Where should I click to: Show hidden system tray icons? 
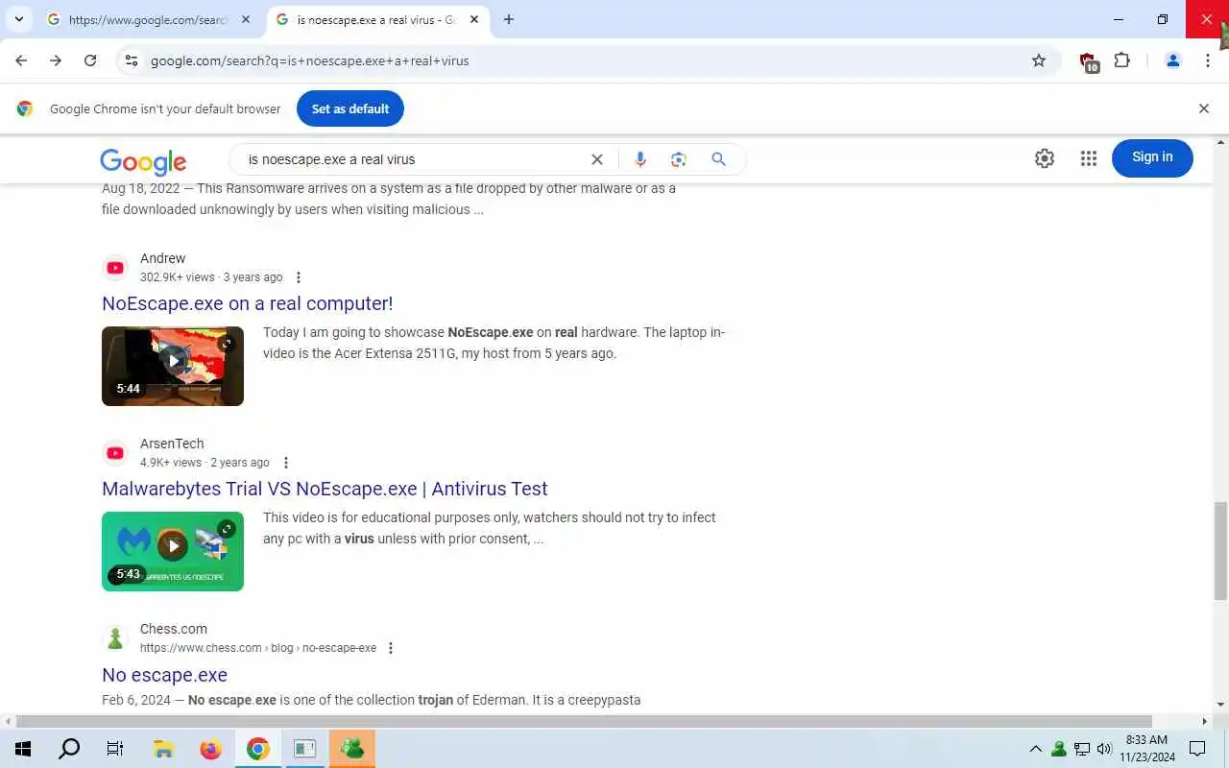click(1035, 749)
